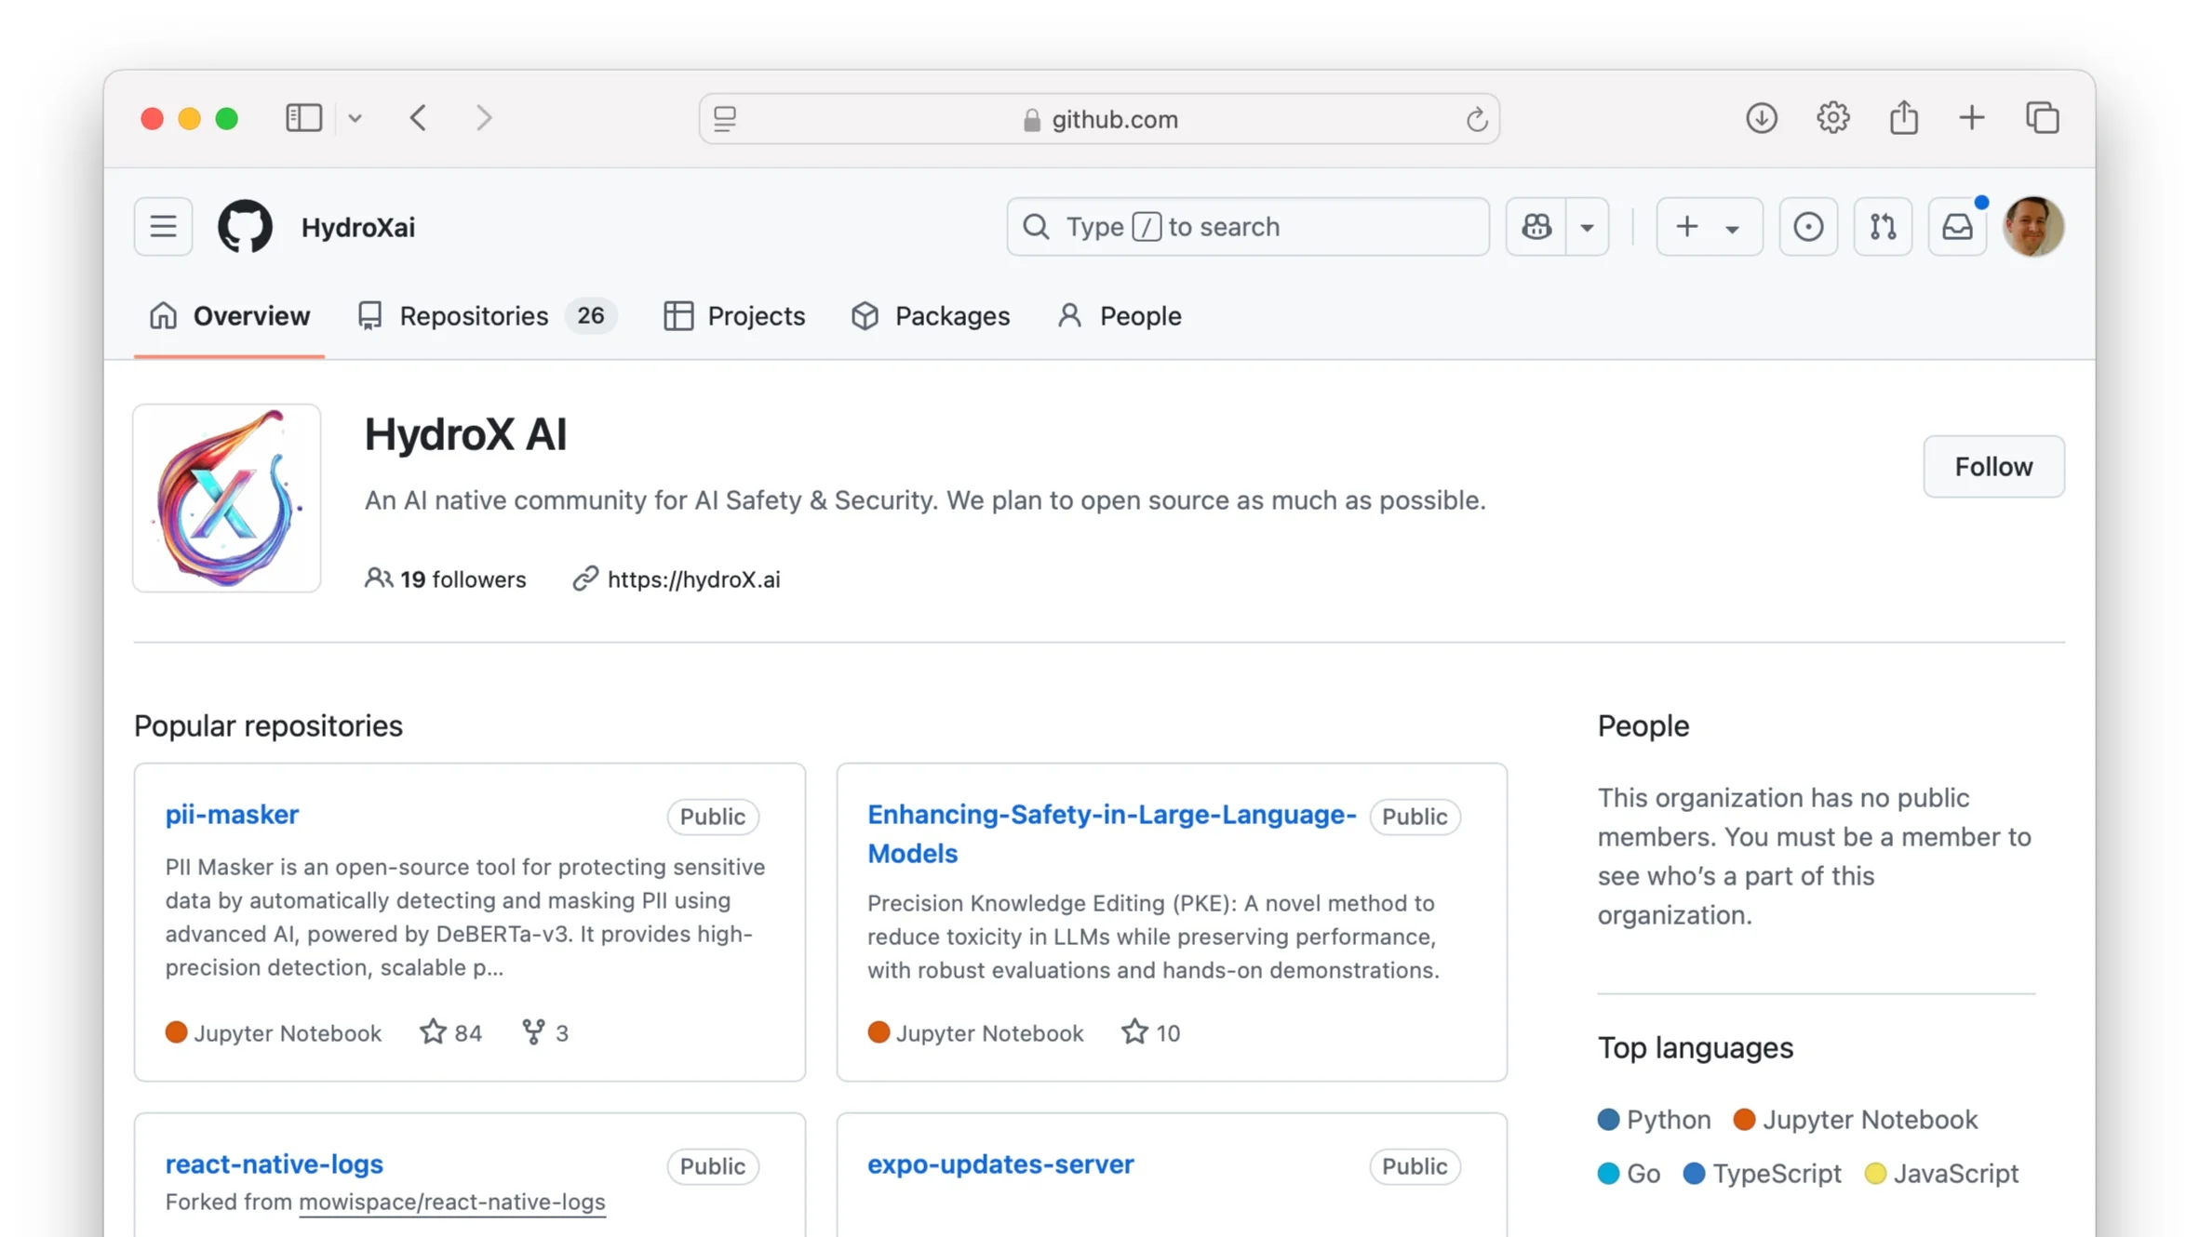
Task: Open the user profile avatar menu
Action: [2033, 226]
